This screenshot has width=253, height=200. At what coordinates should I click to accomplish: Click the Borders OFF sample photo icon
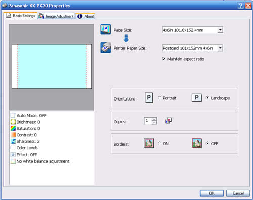click(197, 143)
